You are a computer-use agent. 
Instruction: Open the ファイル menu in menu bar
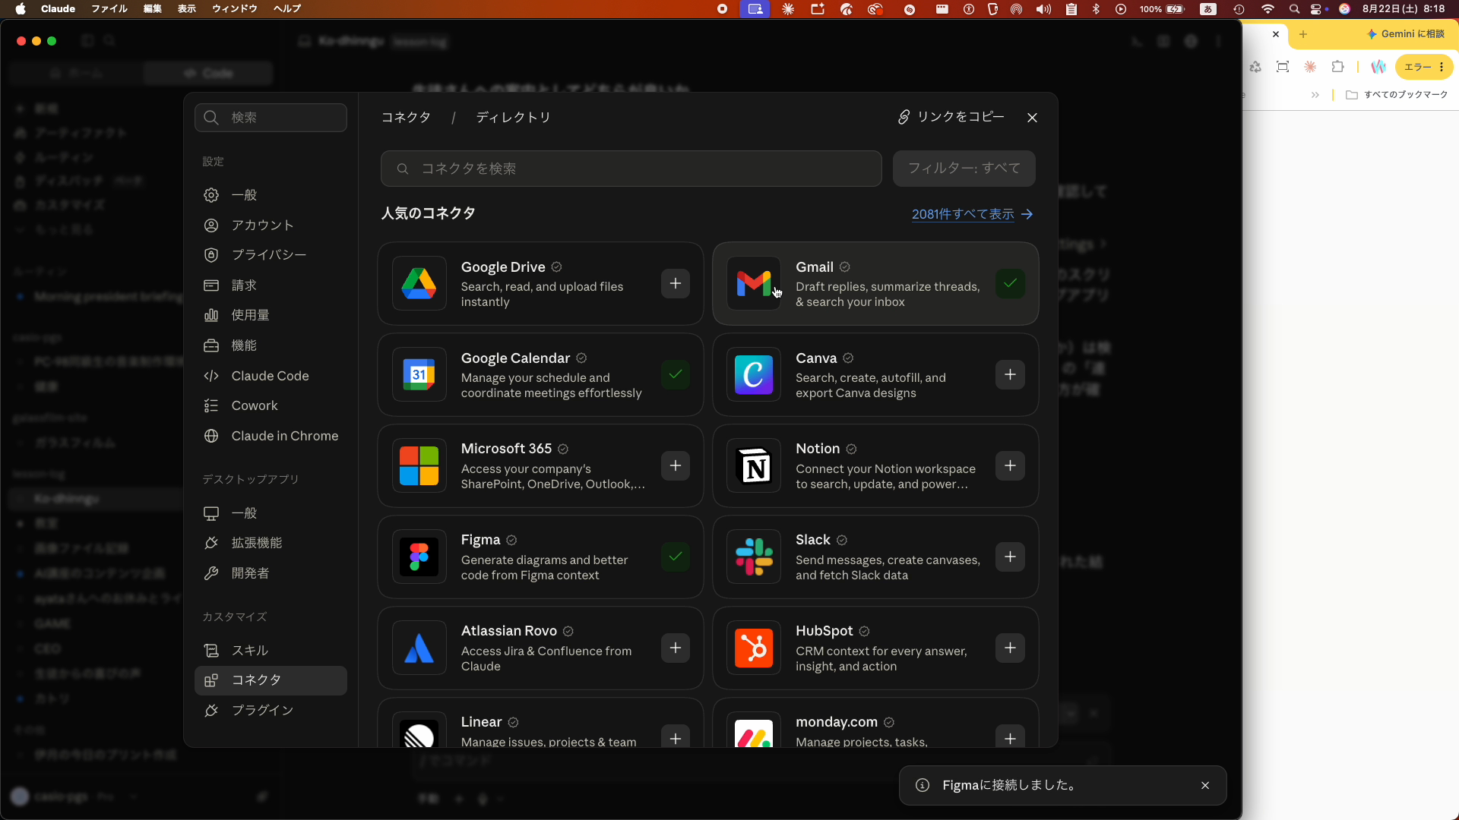point(109,9)
